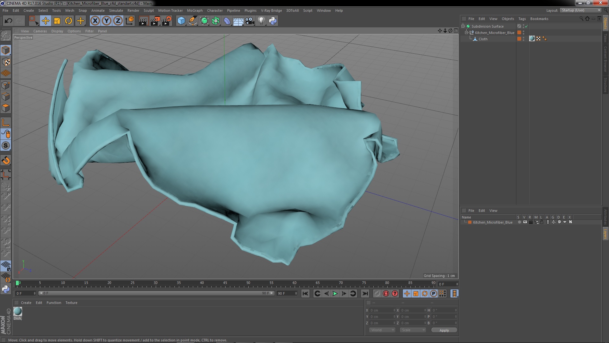609x343 pixels.
Task: Add a Subdivision Surface generator
Action: click(x=204, y=21)
